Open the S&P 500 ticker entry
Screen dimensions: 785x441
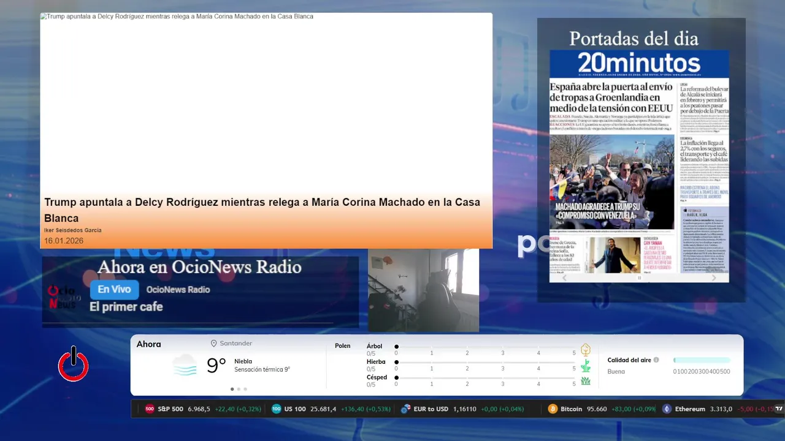(202, 409)
